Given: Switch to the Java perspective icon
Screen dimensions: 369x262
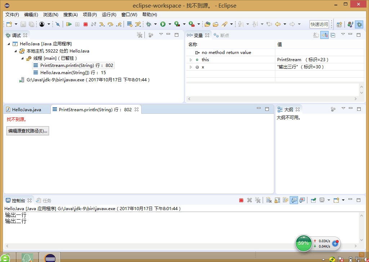Looking at the screenshot, I should (x=350, y=24).
